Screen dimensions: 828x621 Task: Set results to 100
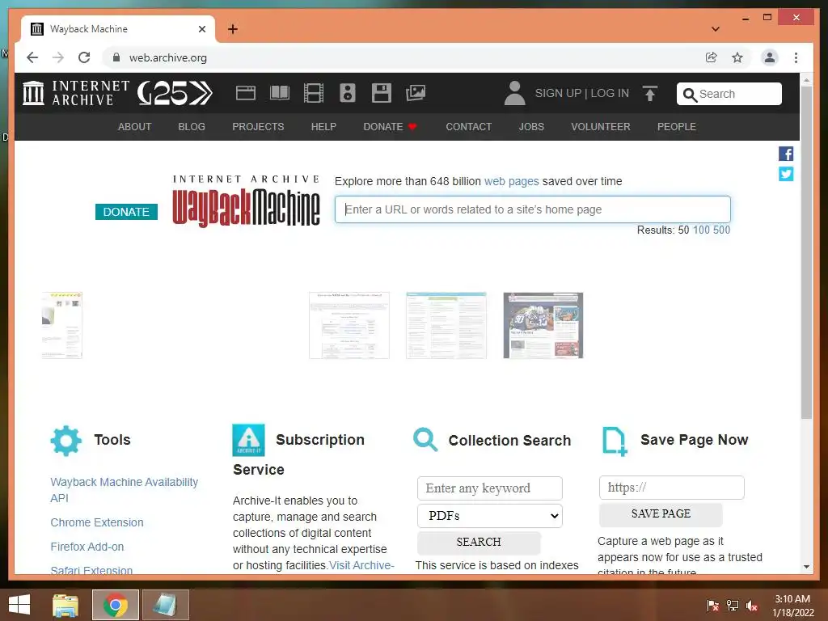[701, 230]
